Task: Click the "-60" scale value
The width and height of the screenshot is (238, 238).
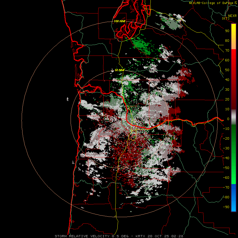Action: [x=226, y=178]
